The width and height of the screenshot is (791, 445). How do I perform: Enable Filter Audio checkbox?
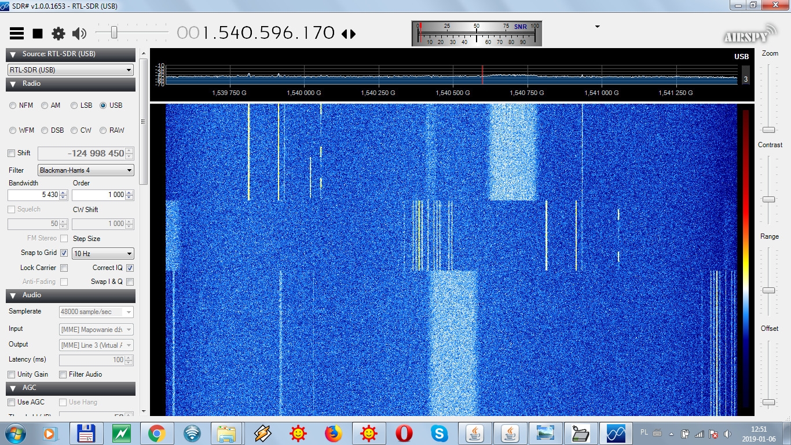coord(63,375)
